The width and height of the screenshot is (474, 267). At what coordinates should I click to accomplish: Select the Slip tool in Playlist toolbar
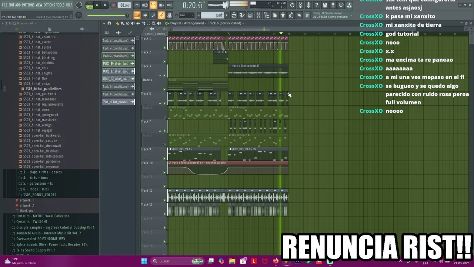(138, 23)
